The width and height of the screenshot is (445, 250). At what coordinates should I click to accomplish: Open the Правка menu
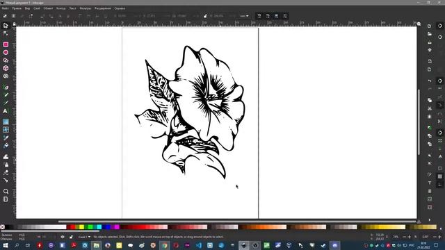point(17,8)
